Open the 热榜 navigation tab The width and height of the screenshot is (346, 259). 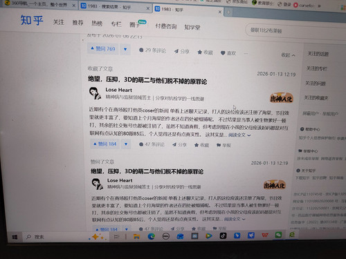(97, 23)
